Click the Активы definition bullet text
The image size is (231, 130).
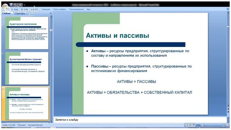pos(140,53)
